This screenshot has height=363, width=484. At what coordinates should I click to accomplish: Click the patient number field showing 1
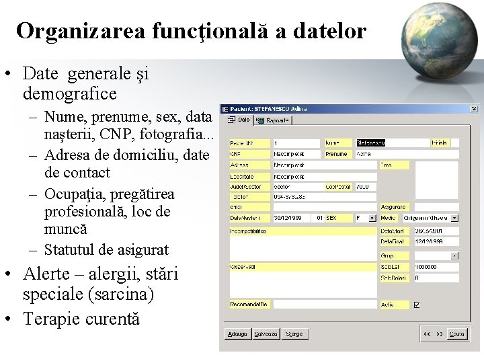coord(296,143)
